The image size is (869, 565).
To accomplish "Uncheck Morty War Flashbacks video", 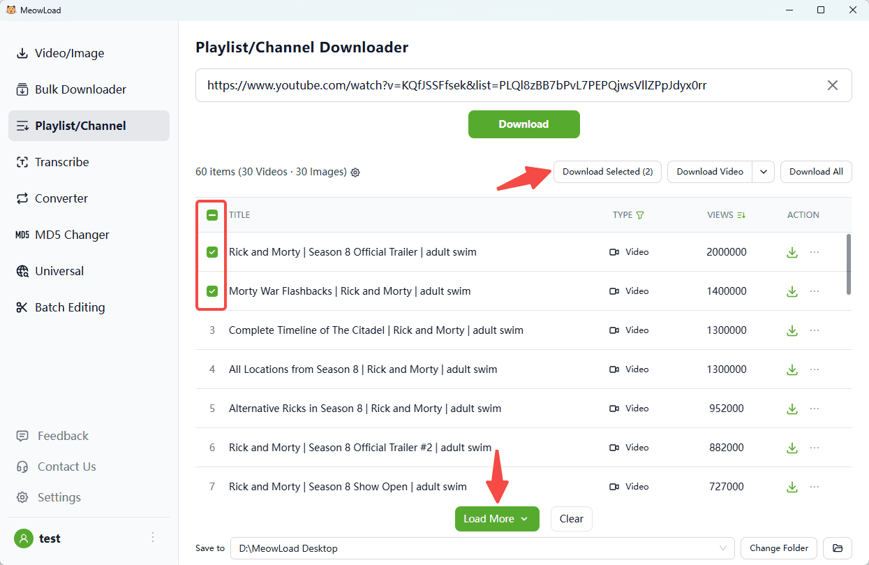I will coord(212,291).
